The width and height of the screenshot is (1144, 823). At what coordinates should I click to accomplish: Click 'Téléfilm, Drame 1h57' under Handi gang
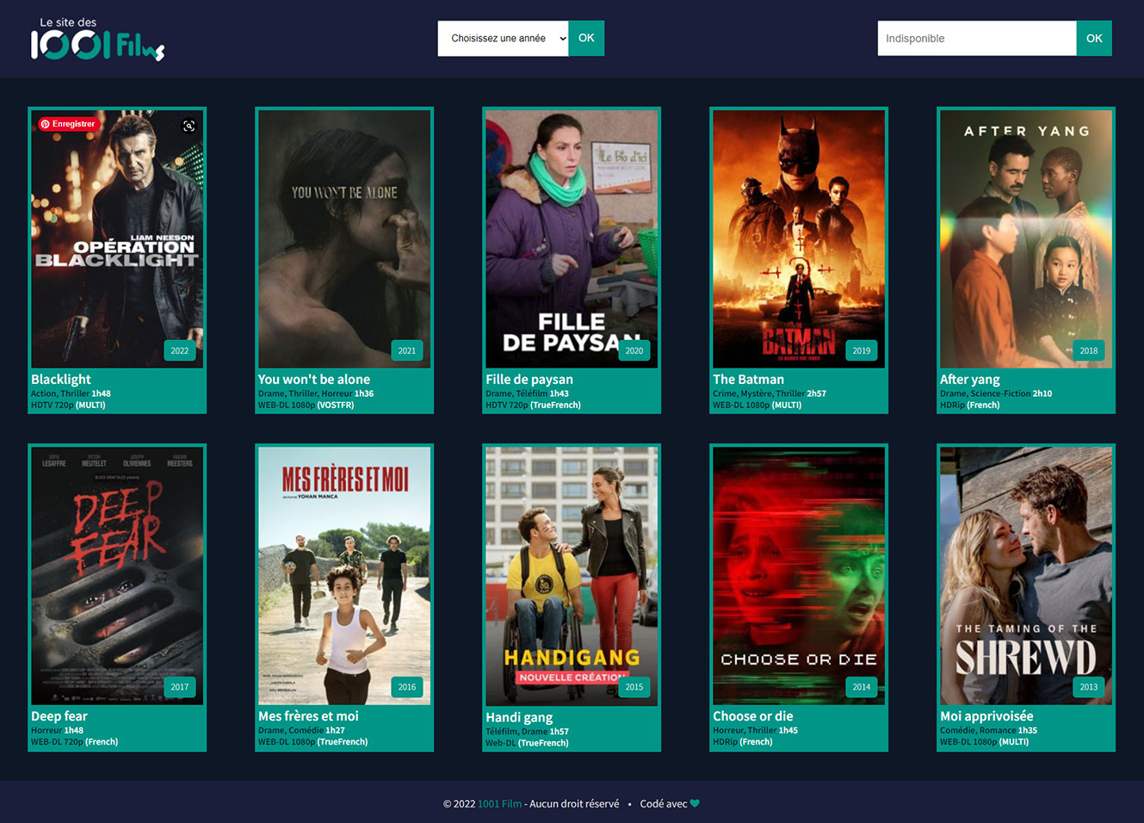527,732
